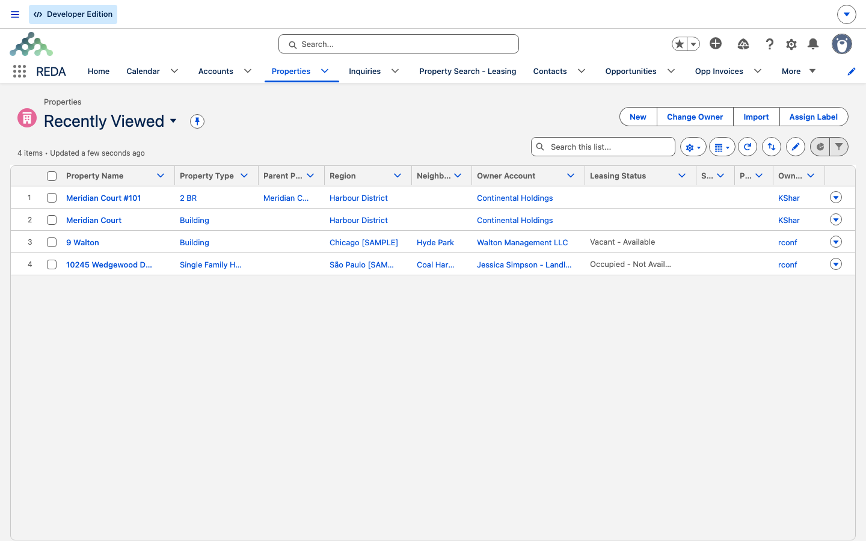This screenshot has width=866, height=541.
Task: Open the Notifications bell
Action: click(813, 44)
